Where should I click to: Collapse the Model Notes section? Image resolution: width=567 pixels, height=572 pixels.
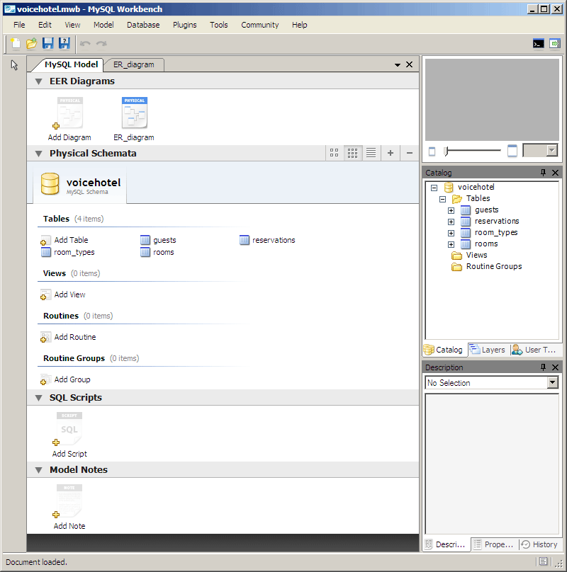38,470
